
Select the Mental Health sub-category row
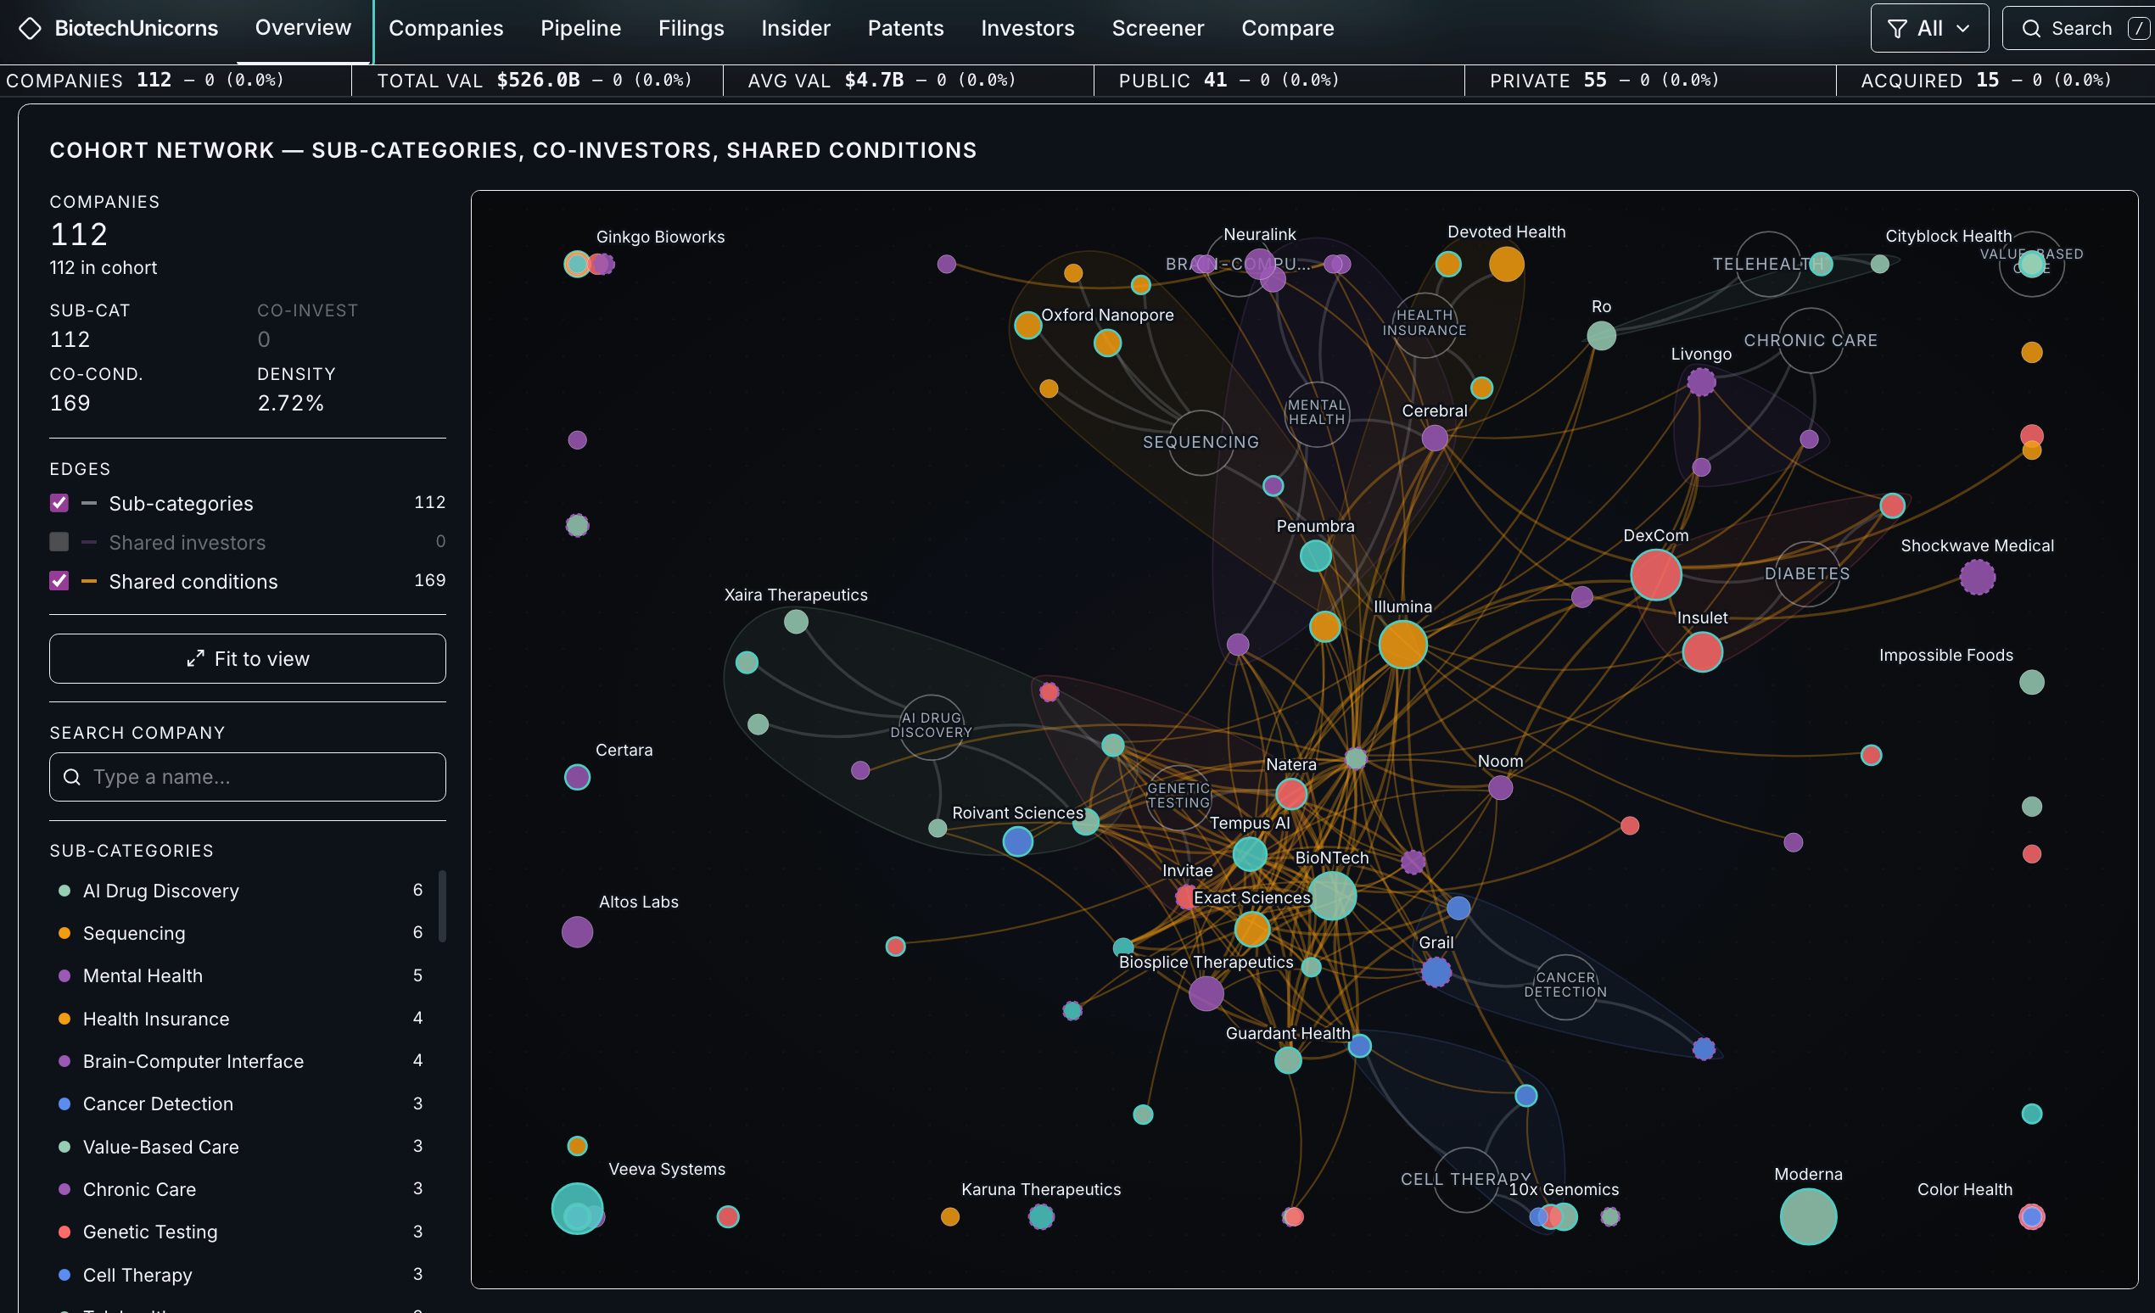pyautogui.click(x=240, y=976)
